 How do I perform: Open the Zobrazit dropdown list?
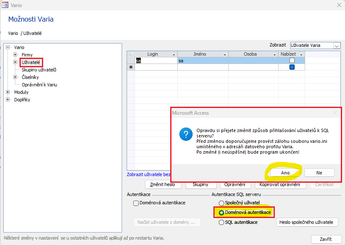(x=337, y=46)
